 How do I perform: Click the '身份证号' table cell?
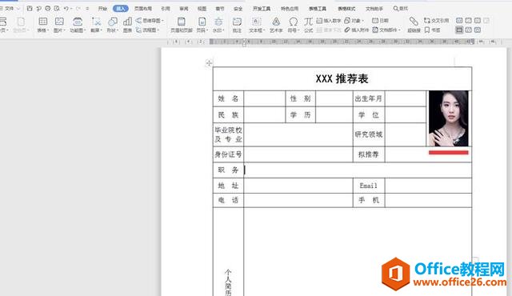click(x=228, y=154)
